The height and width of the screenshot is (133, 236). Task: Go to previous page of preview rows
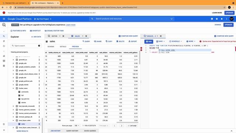(x=115, y=126)
